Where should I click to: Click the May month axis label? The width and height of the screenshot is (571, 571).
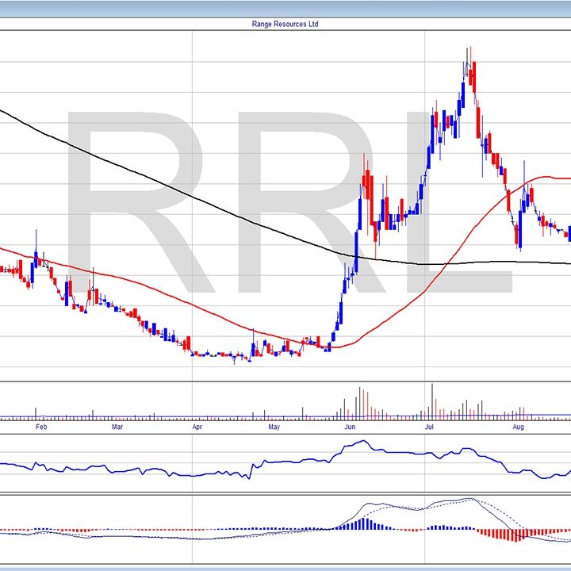[x=274, y=427]
